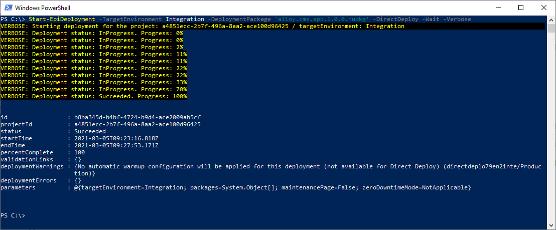
Task: Click the projectId value in the output
Action: pos(137,124)
